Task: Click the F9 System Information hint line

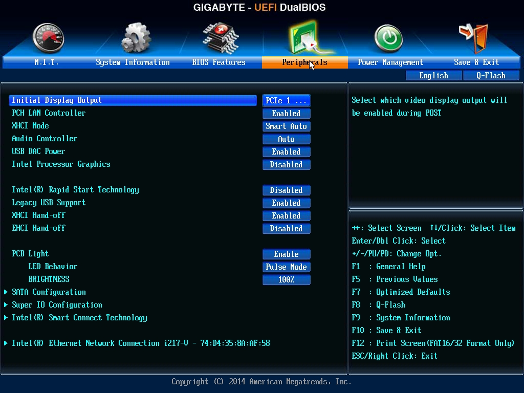Action: coord(401,317)
